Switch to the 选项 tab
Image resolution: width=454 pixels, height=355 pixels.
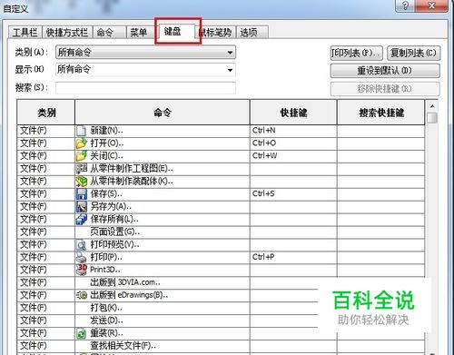pos(252,33)
